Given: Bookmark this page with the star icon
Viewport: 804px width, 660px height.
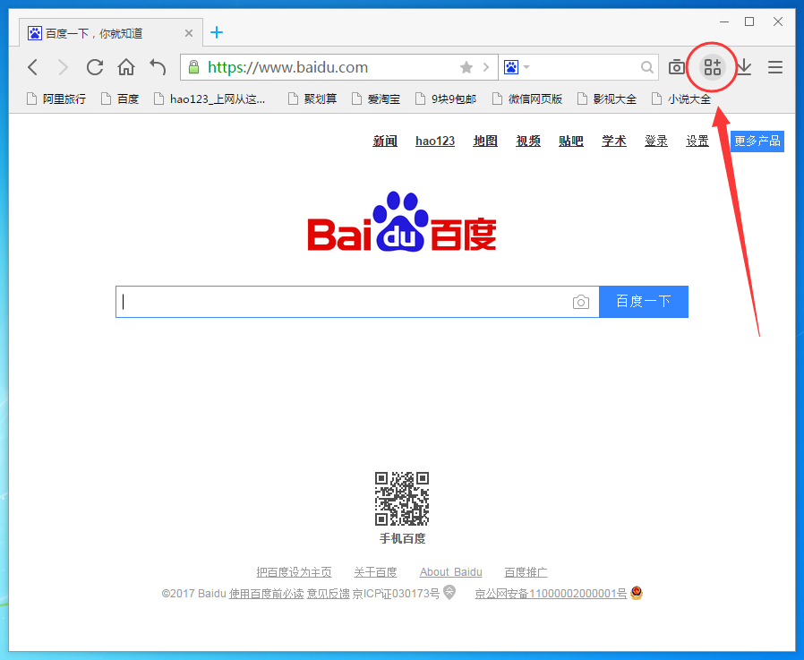Looking at the screenshot, I should tap(466, 67).
